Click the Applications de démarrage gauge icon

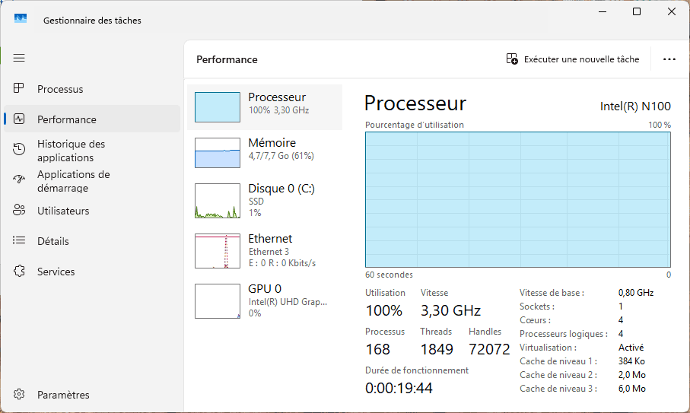tap(19, 179)
